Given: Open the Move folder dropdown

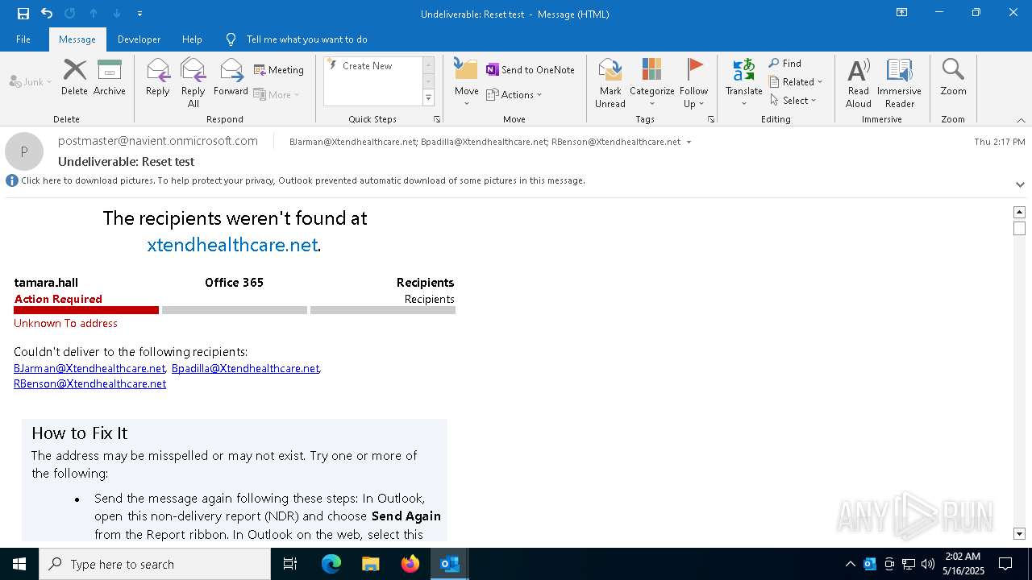Looking at the screenshot, I should 467,82.
